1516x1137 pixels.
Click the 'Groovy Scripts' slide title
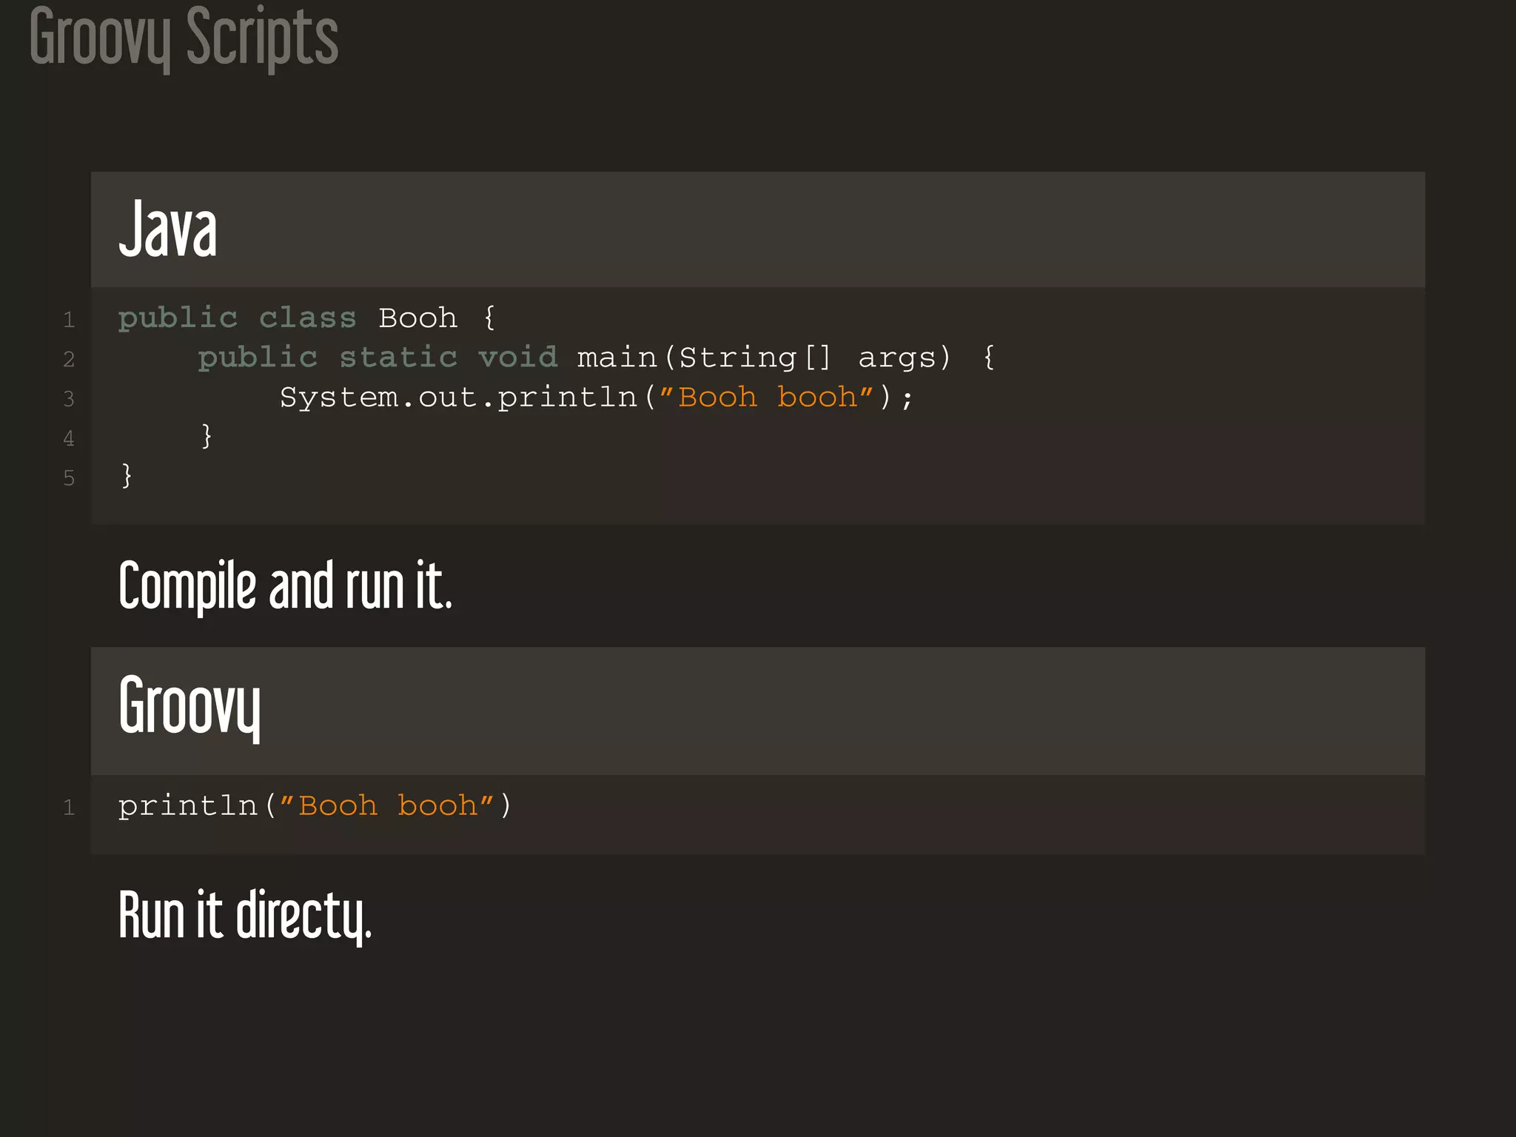pos(184,38)
